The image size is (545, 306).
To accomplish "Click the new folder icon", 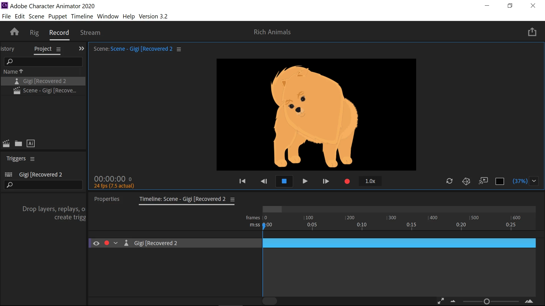I will click(x=18, y=144).
